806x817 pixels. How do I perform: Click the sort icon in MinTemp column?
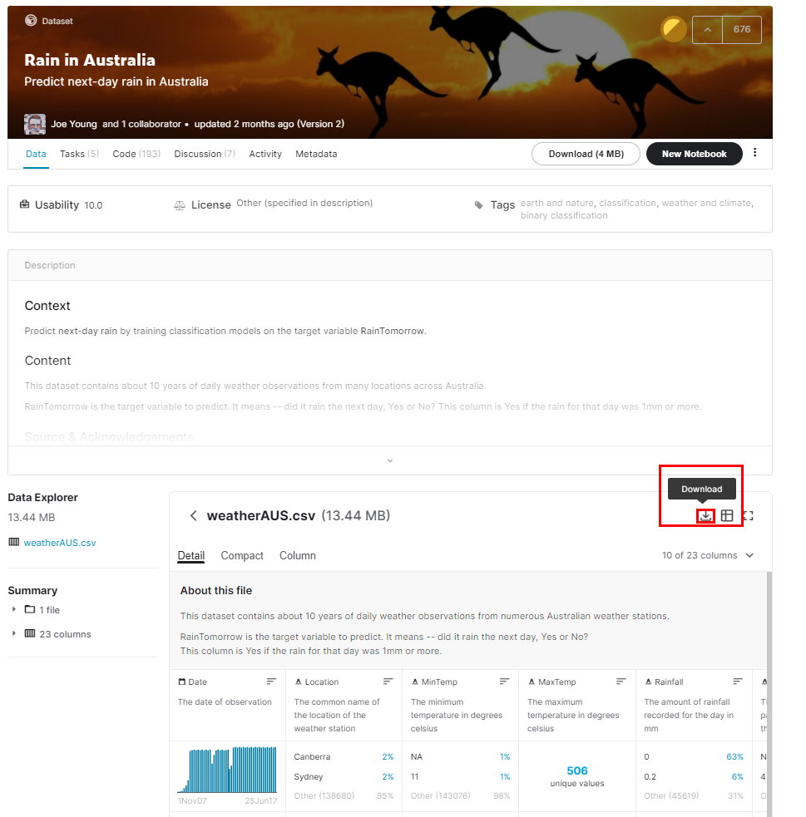click(x=504, y=682)
